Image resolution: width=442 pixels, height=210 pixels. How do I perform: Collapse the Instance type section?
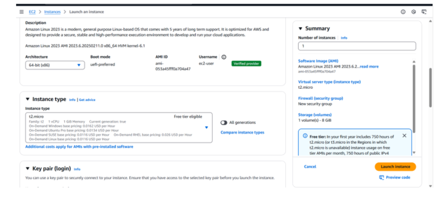[x=28, y=99]
